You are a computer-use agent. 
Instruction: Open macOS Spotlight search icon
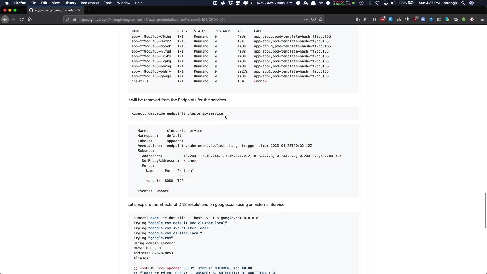463,3
